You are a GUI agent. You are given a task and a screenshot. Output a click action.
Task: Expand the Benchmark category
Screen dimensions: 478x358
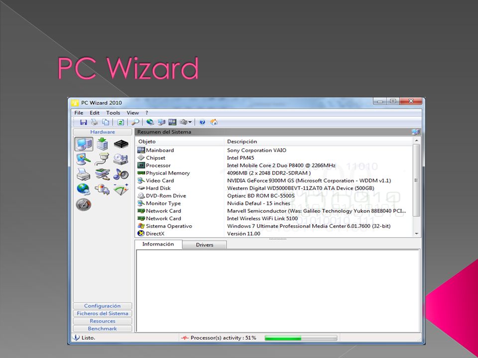tap(103, 329)
